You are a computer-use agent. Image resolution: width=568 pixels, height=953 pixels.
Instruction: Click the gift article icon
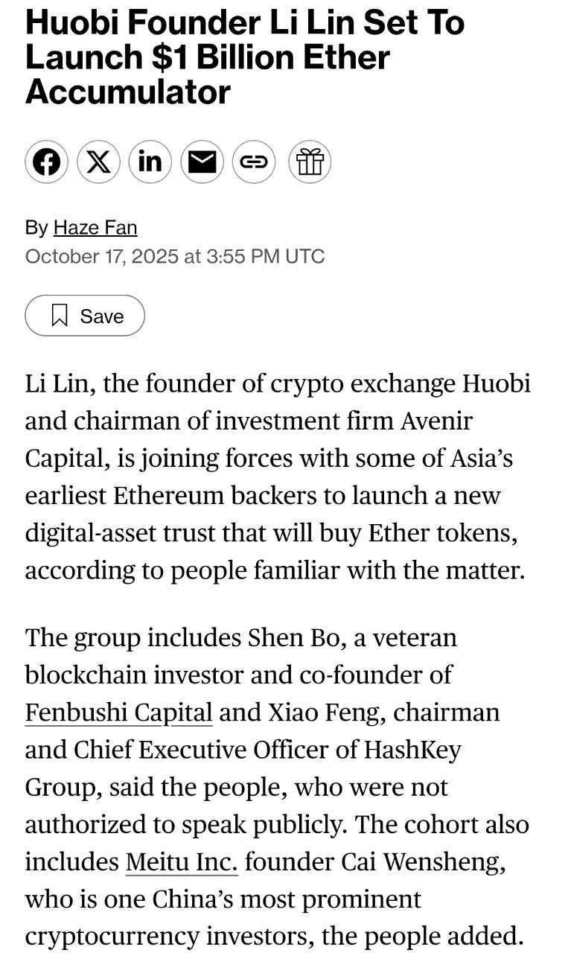pos(310,162)
